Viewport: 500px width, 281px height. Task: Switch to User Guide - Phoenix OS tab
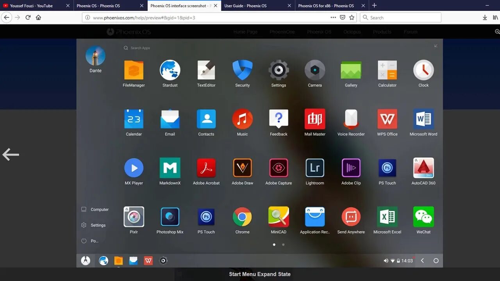click(x=245, y=6)
